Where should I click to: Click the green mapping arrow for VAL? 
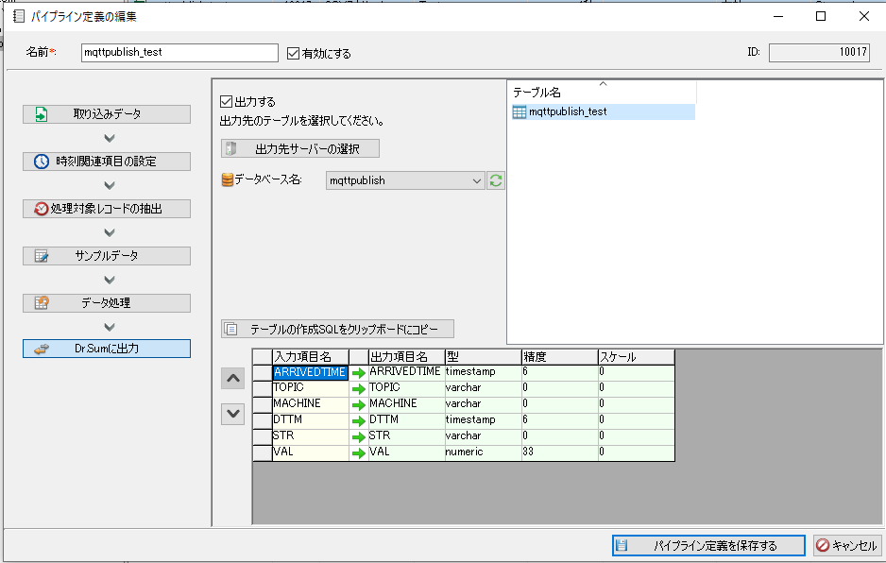point(359,452)
